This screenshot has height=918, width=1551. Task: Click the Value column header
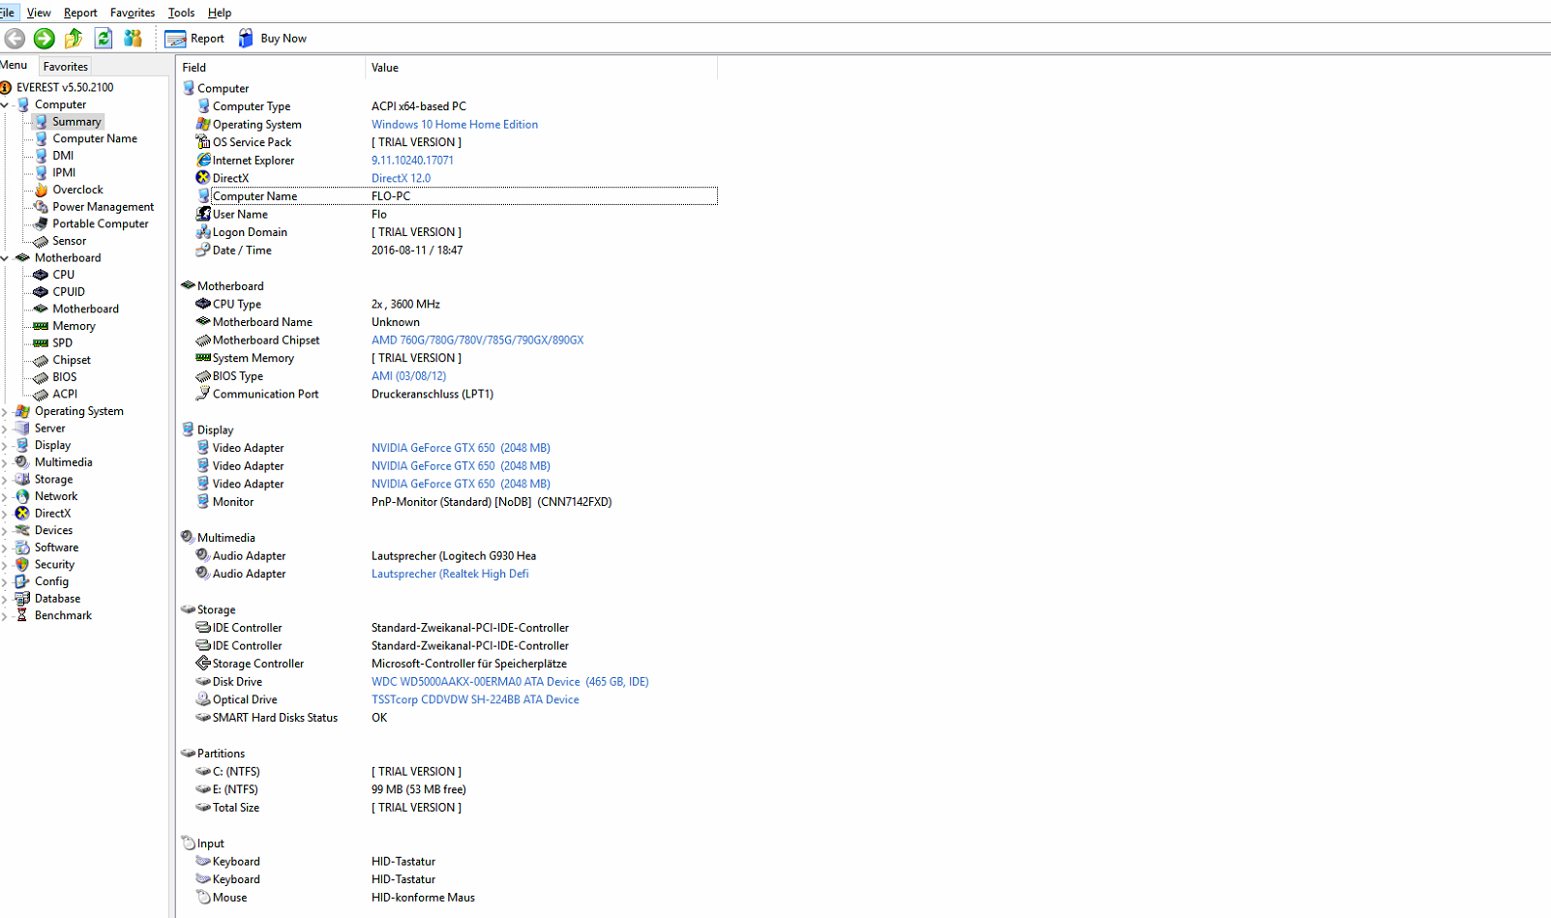[x=542, y=68]
